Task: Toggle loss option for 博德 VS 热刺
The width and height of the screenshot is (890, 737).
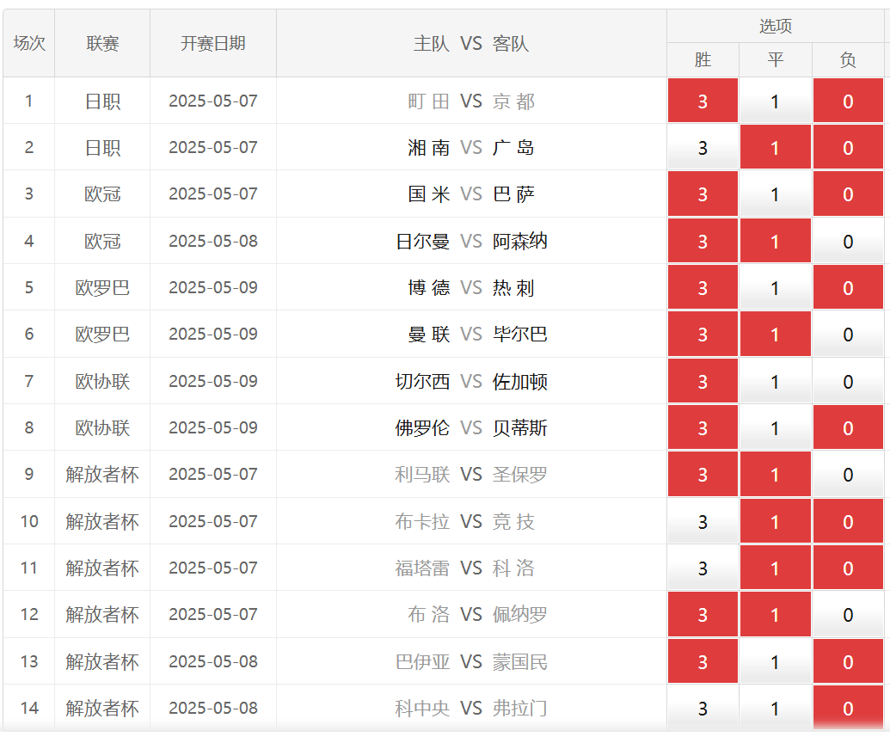Action: (848, 288)
